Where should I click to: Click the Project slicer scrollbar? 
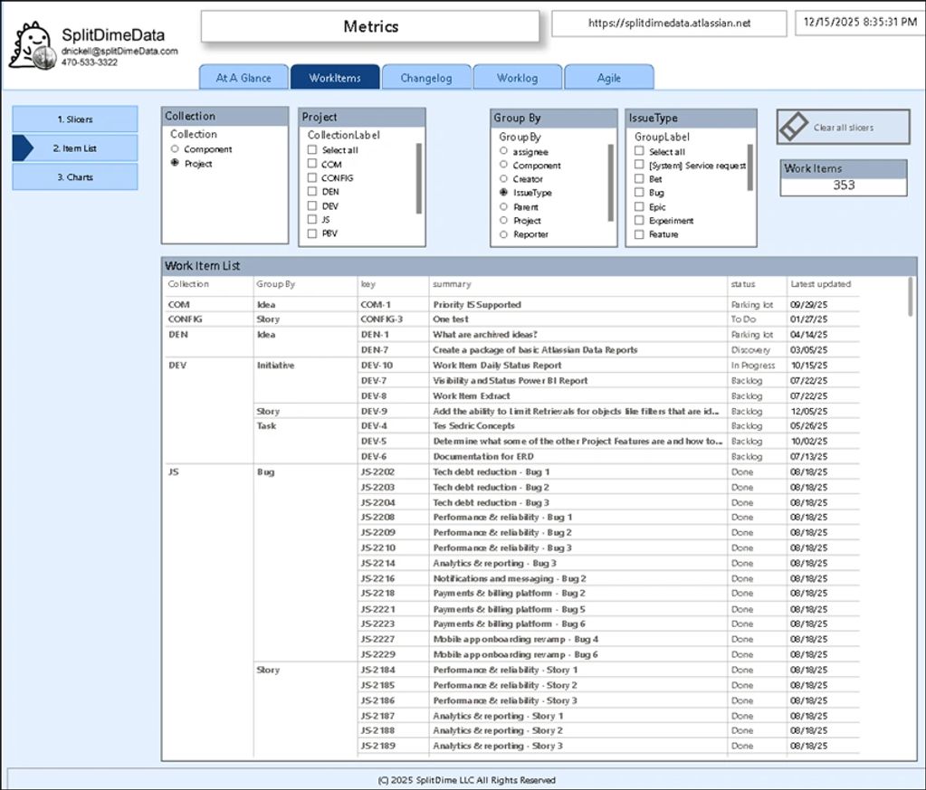pos(418,177)
